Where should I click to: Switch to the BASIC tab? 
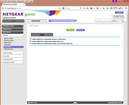coord(13,21)
